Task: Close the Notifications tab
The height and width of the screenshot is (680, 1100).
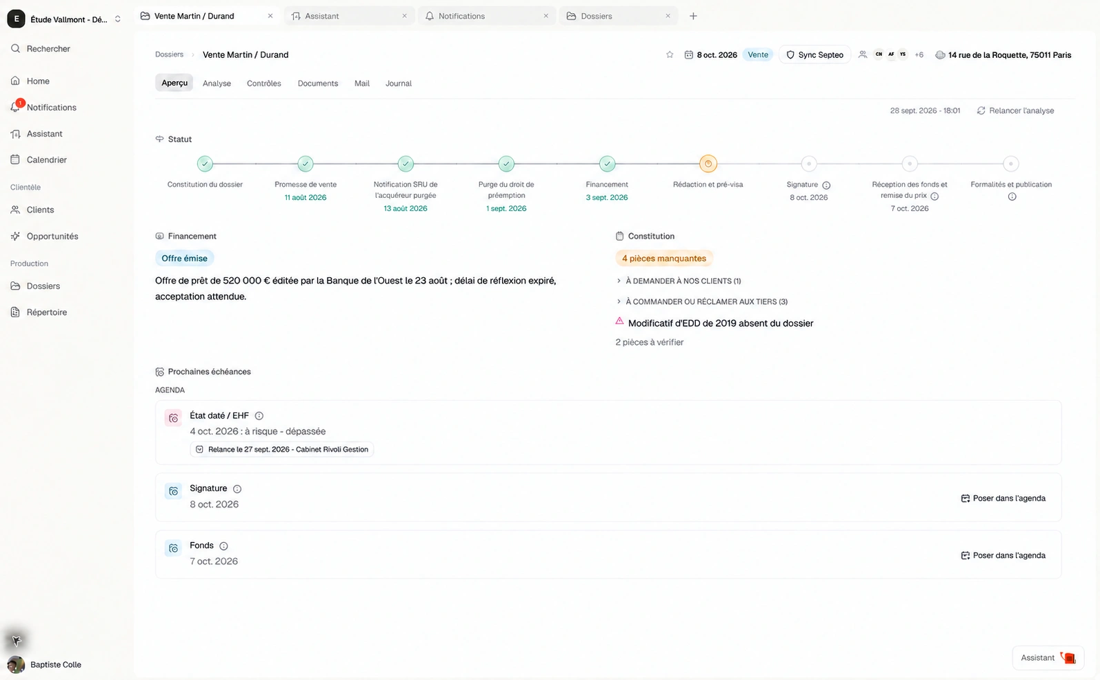Action: point(546,16)
